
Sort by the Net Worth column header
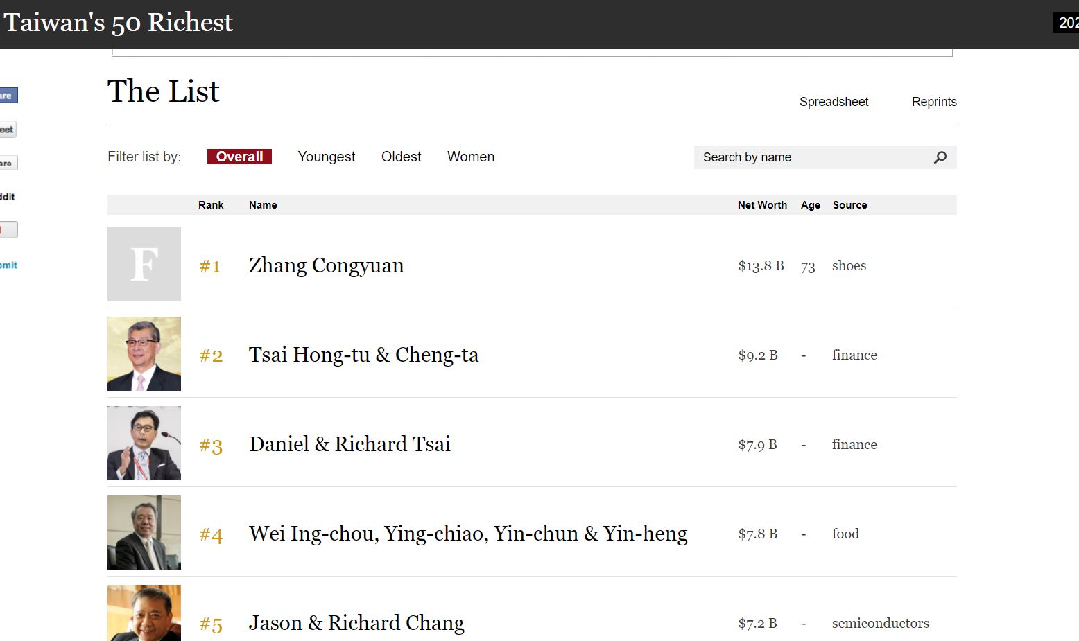coord(762,205)
